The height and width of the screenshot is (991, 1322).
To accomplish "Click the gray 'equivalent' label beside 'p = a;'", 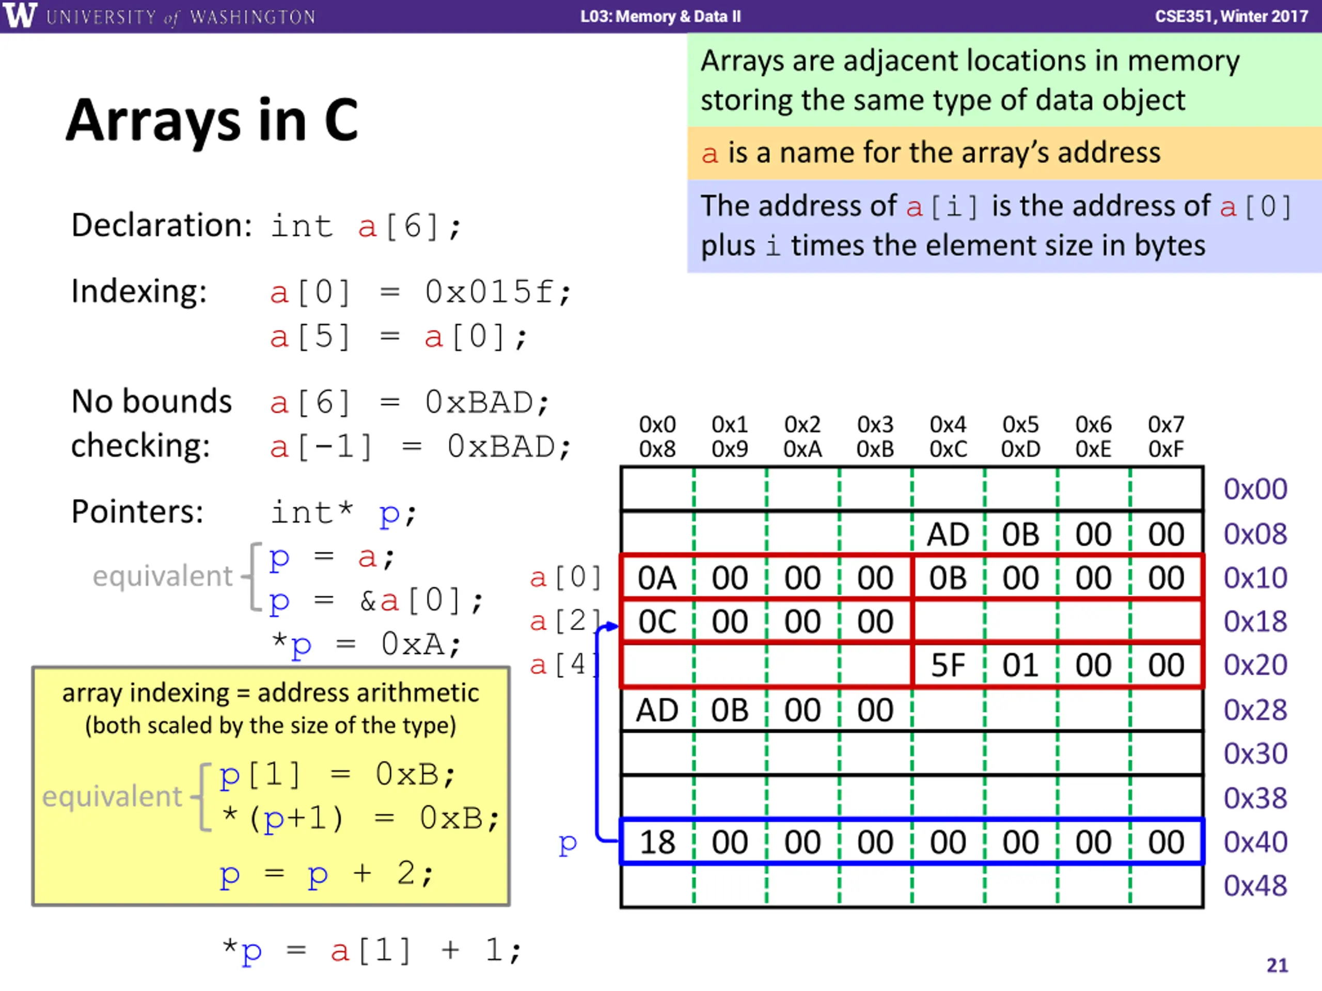I will [x=163, y=577].
